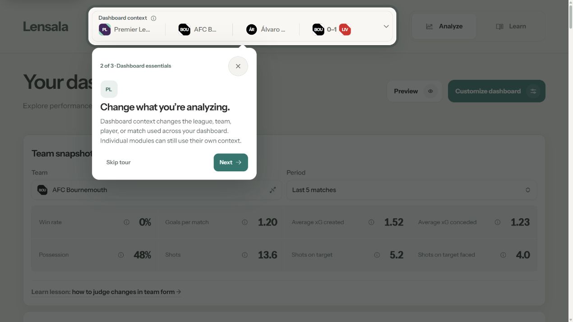Click the Period dropdown up-down arrows
Image resolution: width=573 pixels, height=322 pixels.
click(528, 190)
